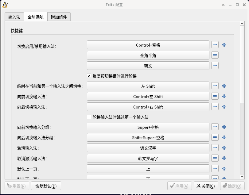The height and width of the screenshot is (195, 249).
Task: Switch to the 输入法 tab
Action: [x=14, y=17]
